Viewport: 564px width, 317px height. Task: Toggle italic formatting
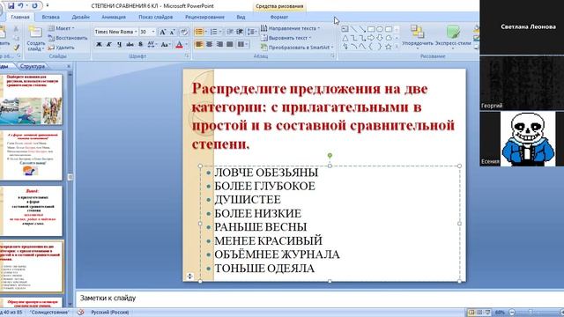point(109,45)
